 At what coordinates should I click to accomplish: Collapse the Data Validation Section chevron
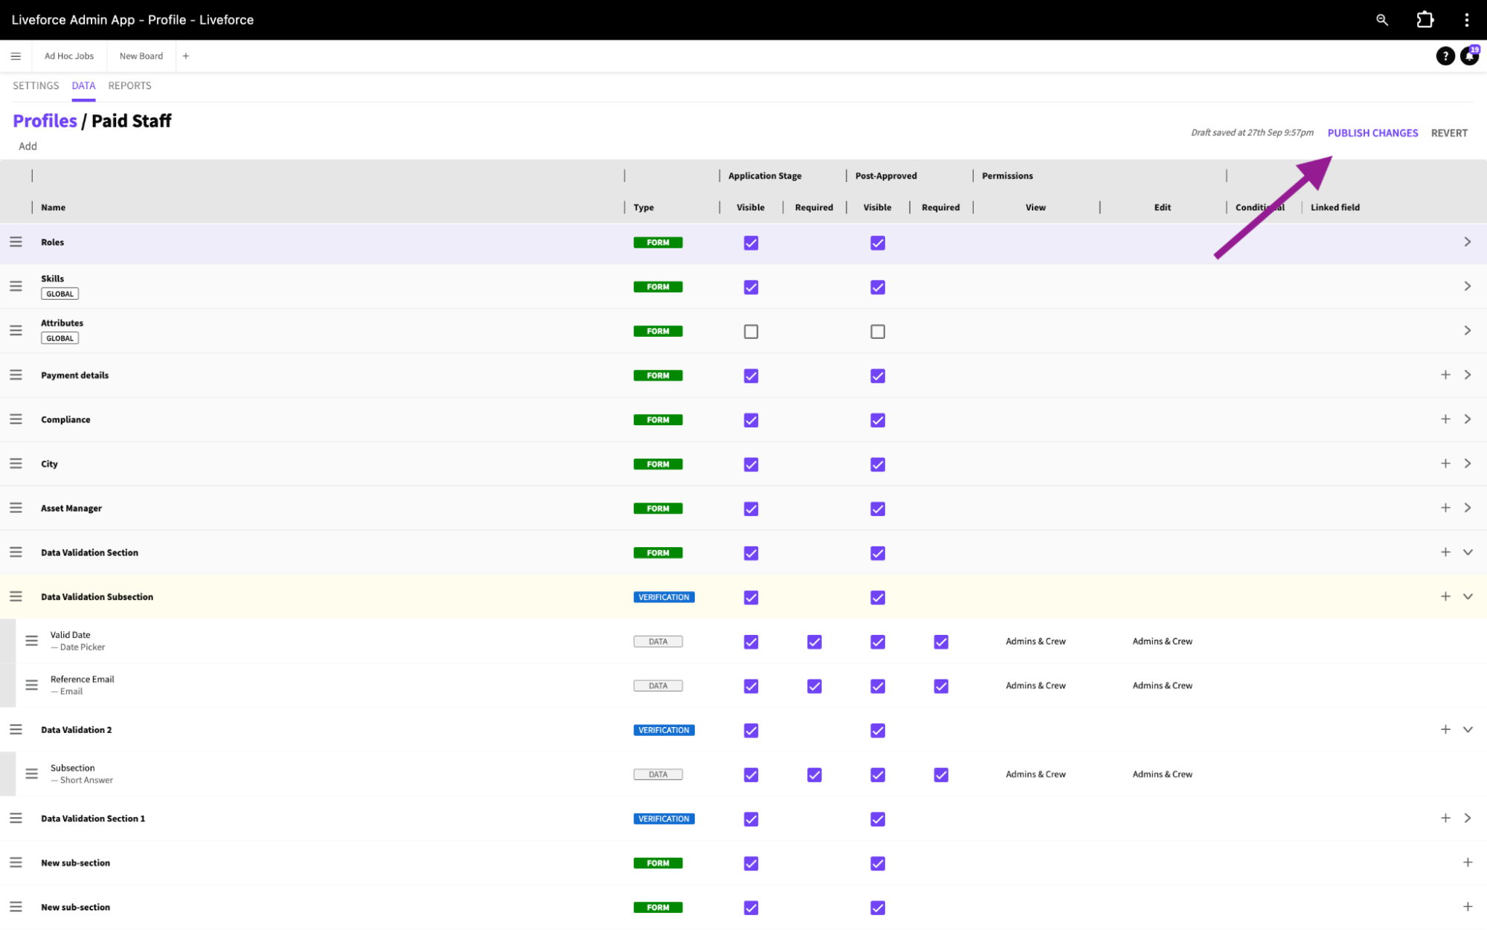(1468, 552)
